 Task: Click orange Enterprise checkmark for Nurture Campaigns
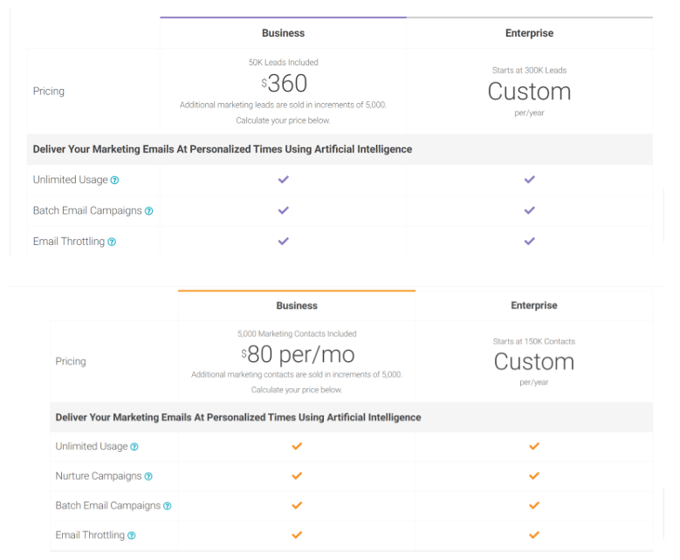pos(534,476)
